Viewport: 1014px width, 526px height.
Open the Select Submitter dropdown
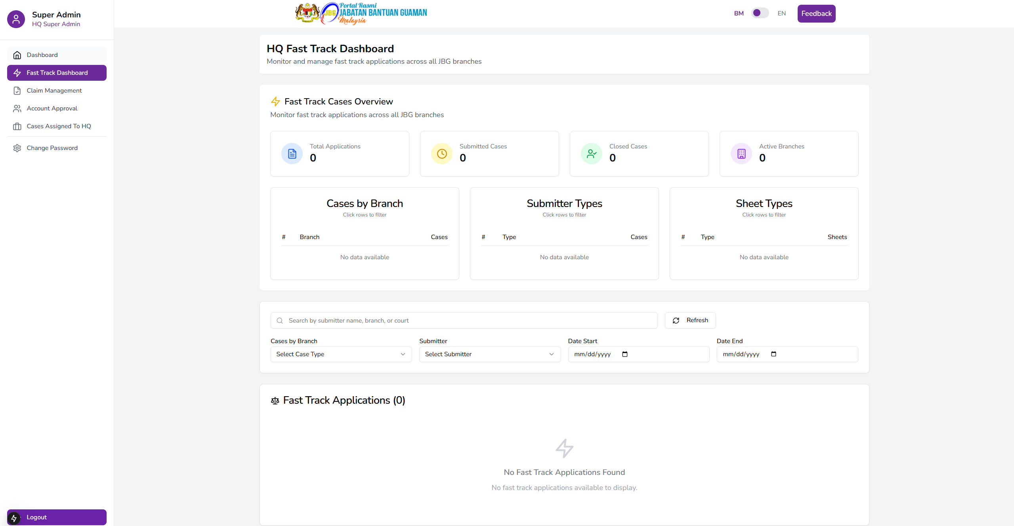tap(490, 354)
